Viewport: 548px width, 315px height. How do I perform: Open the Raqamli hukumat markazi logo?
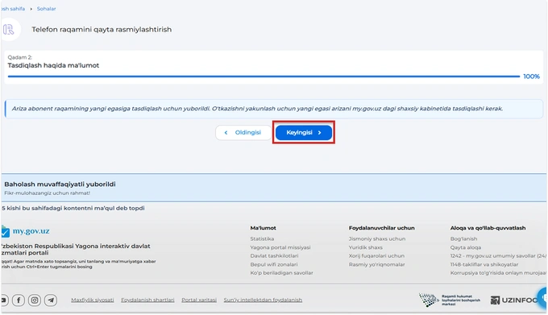point(450,300)
